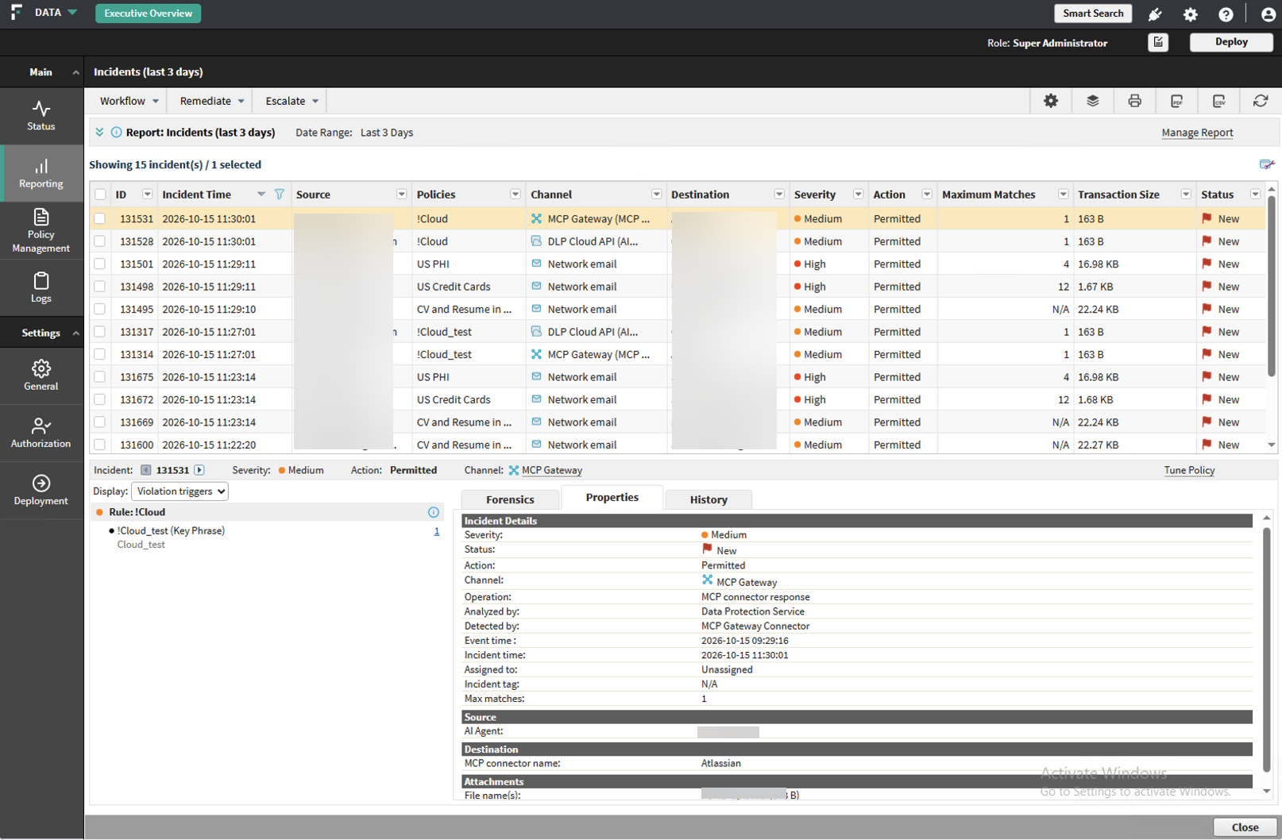The height and width of the screenshot is (840, 1282).
Task: Open Logs in the sidebar
Action: pyautogui.click(x=41, y=287)
